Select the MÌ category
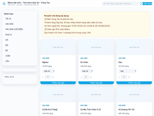 click(x=20, y=51)
